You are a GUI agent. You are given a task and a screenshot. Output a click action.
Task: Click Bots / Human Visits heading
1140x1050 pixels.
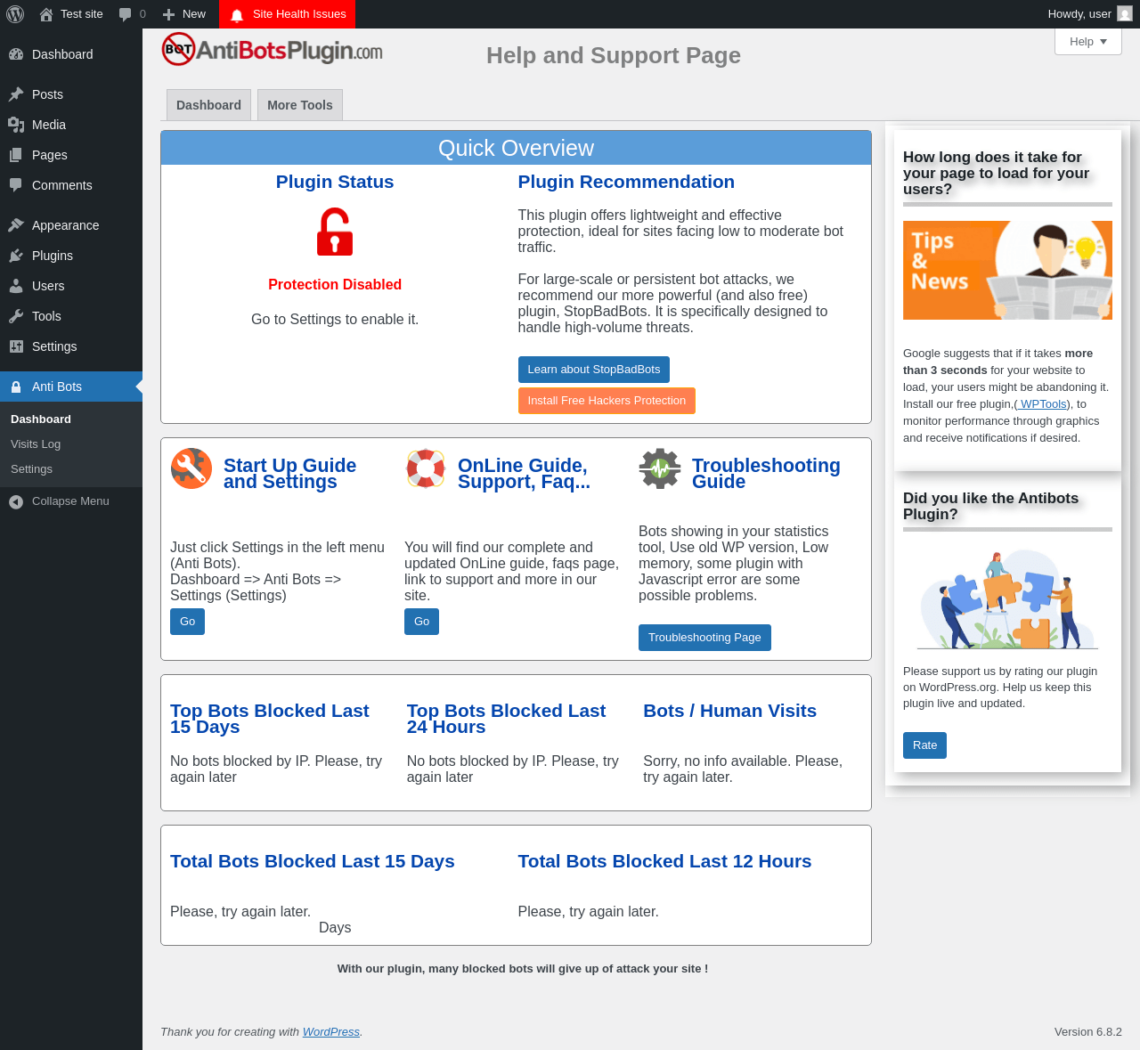click(729, 711)
